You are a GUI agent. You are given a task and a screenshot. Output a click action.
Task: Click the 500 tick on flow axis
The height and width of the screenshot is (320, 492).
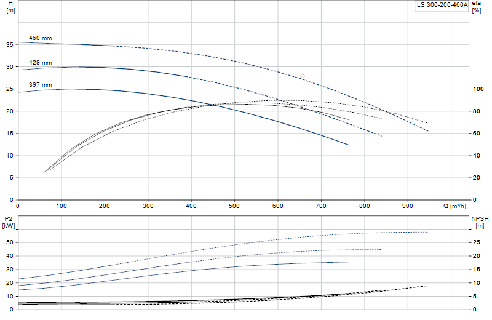[x=234, y=206]
